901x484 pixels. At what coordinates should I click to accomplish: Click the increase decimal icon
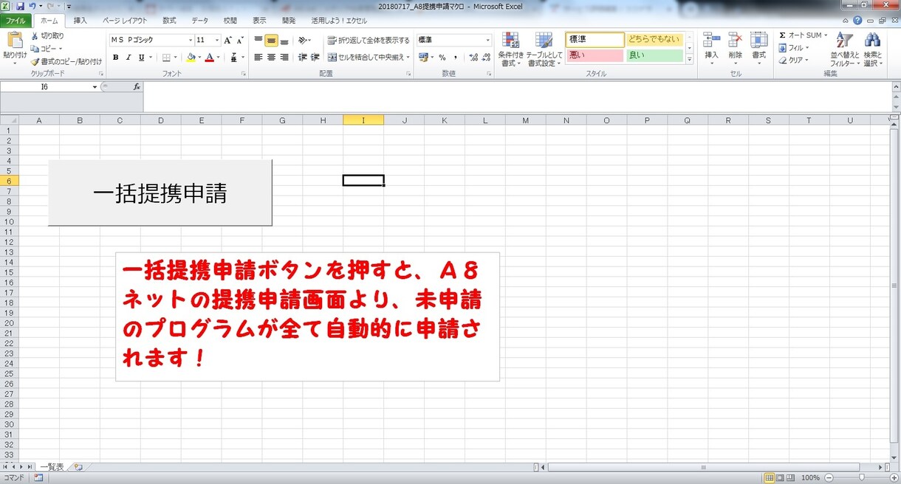pos(474,57)
